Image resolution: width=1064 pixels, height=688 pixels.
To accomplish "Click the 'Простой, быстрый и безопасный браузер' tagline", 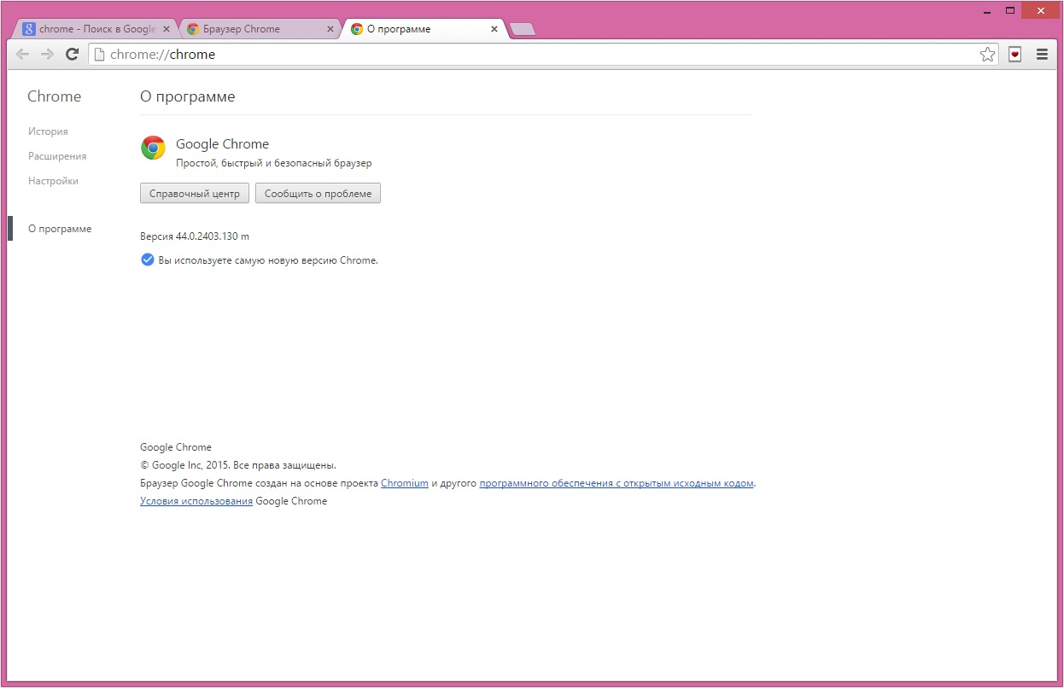I will pyautogui.click(x=274, y=163).
